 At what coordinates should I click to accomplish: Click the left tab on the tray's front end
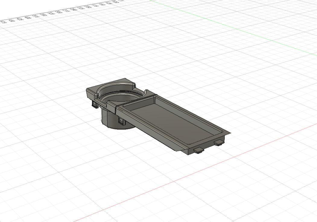click(198, 150)
